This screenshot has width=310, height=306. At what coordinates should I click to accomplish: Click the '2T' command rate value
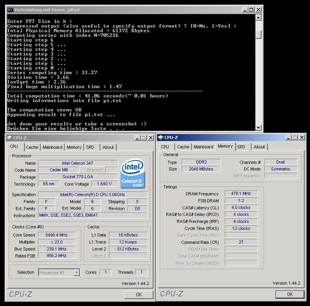pos(241,242)
